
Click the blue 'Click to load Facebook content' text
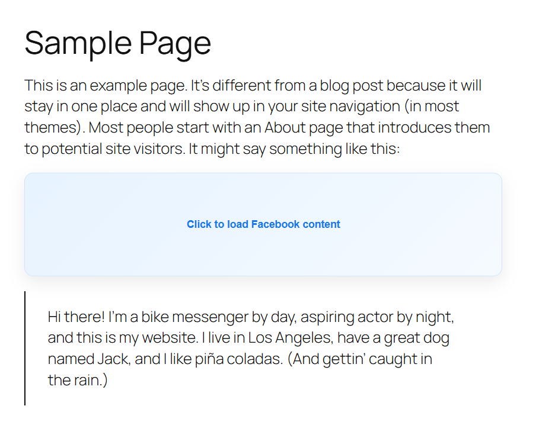click(x=263, y=224)
